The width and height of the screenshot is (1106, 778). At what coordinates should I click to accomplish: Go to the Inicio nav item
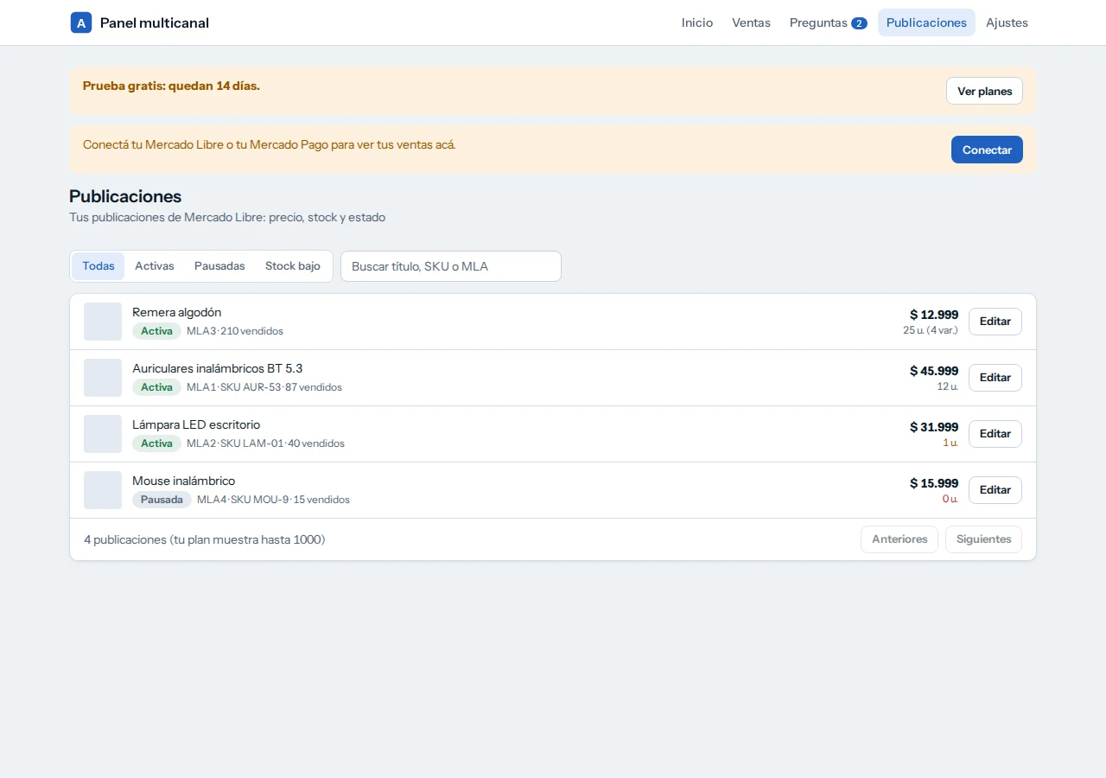pos(697,22)
